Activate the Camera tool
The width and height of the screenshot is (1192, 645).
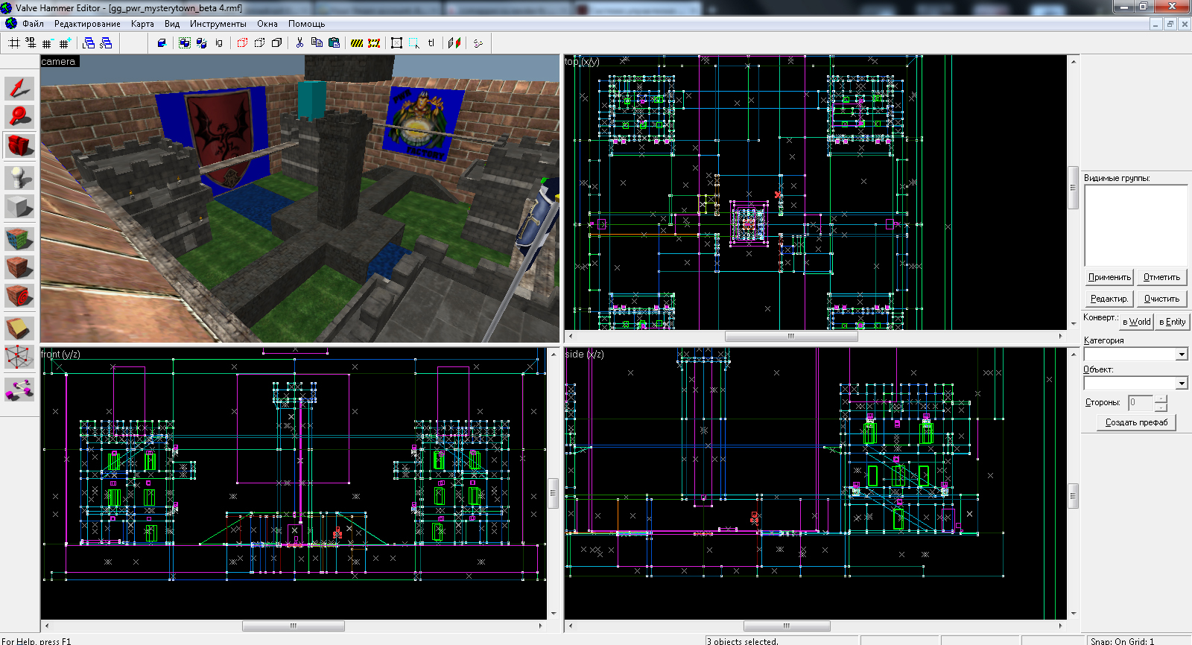click(x=19, y=145)
